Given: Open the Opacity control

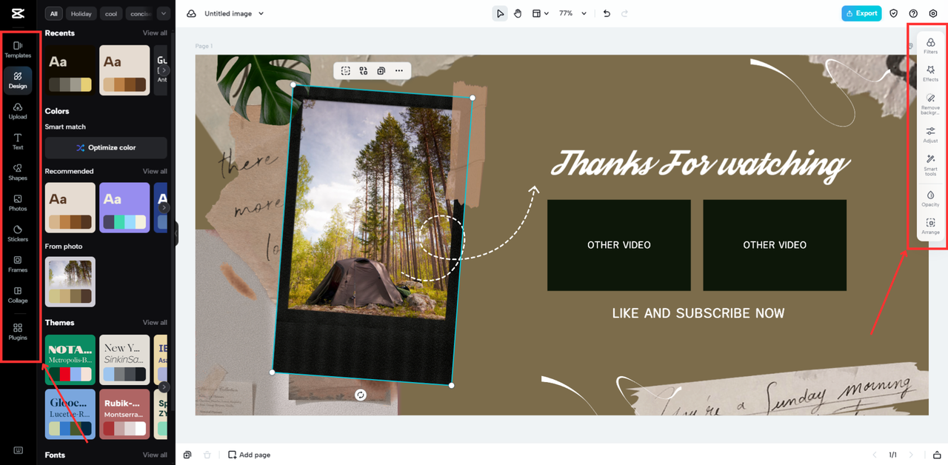Looking at the screenshot, I should pos(930,198).
